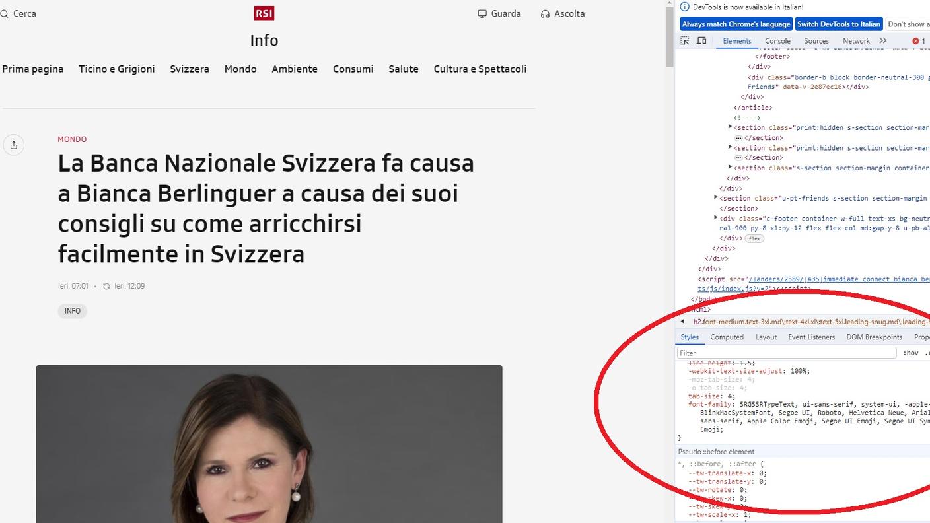This screenshot has width=930, height=523.
Task: Click the info icon in the DevTools banner
Action: [x=685, y=7]
